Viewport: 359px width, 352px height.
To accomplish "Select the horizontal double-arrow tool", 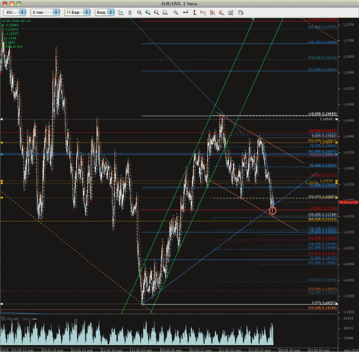I will [186, 12].
